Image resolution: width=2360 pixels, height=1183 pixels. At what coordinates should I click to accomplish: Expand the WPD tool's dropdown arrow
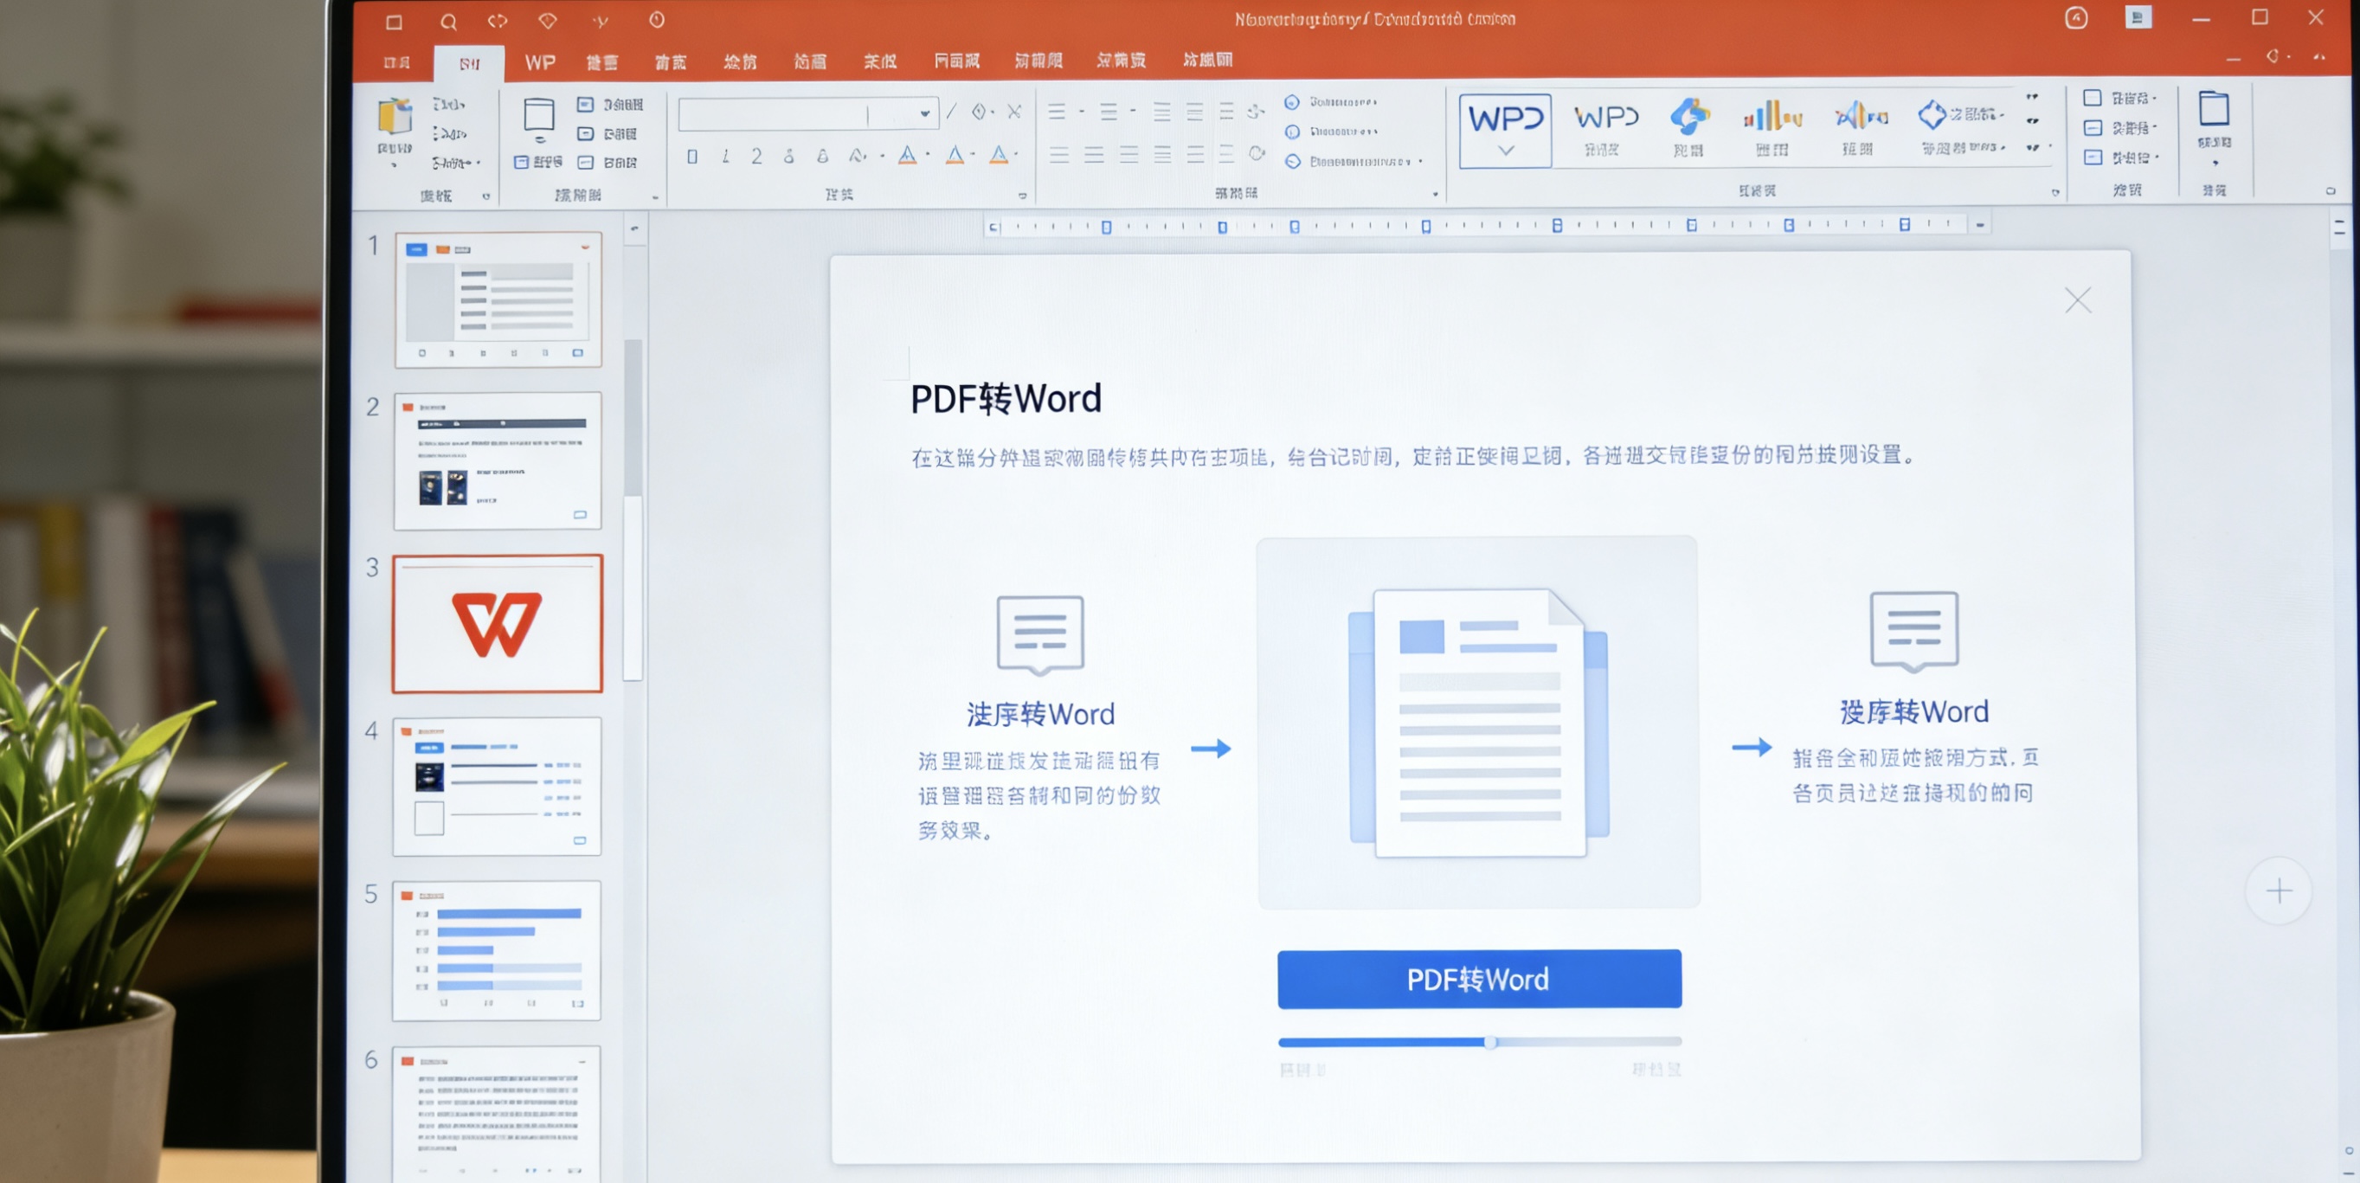(x=1503, y=151)
